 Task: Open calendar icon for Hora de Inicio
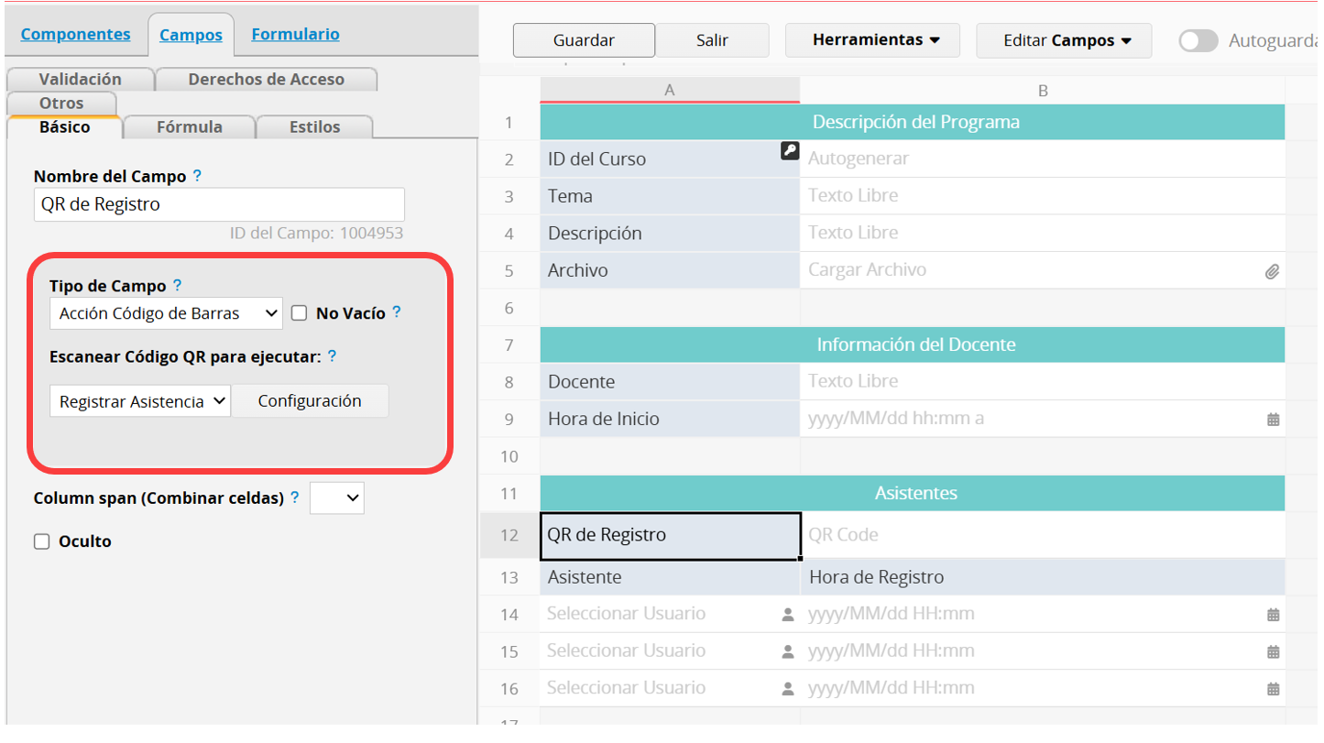click(1273, 420)
